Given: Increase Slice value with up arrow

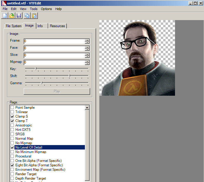Looking at the screenshot, I should click(x=87, y=54).
